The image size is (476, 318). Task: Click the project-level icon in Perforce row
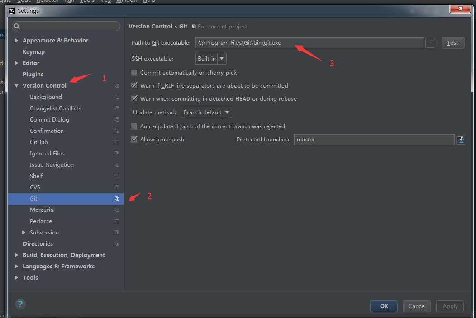pos(117,221)
